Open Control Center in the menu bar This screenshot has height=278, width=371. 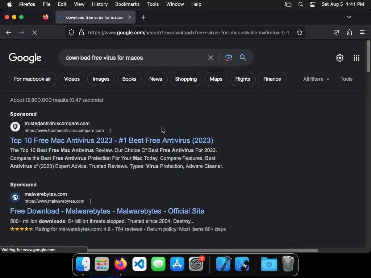pyautogui.click(x=313, y=4)
